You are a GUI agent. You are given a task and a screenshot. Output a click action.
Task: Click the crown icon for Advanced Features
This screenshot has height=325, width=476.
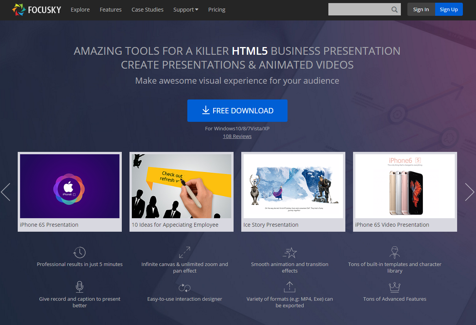(395, 287)
